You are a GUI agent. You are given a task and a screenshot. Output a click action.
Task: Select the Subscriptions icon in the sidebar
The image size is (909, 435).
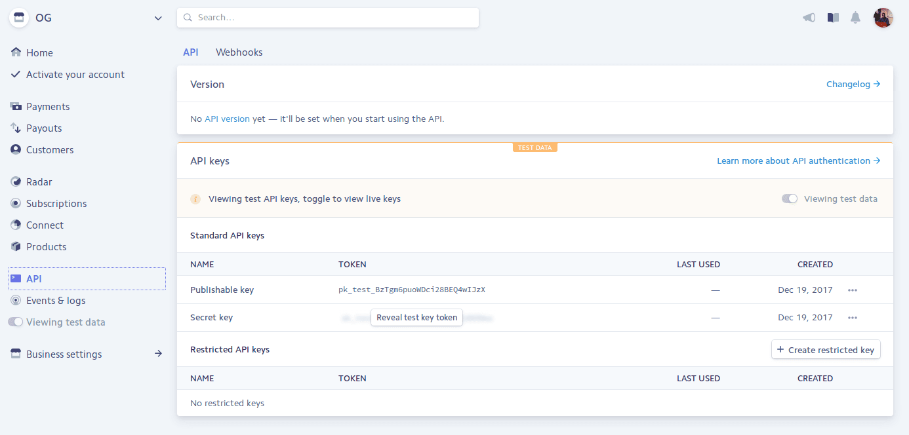pos(16,203)
